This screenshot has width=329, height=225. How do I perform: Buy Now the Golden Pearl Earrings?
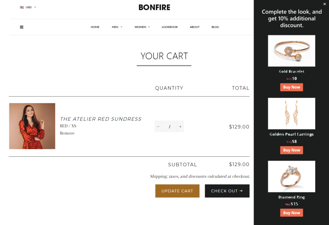coord(291,150)
